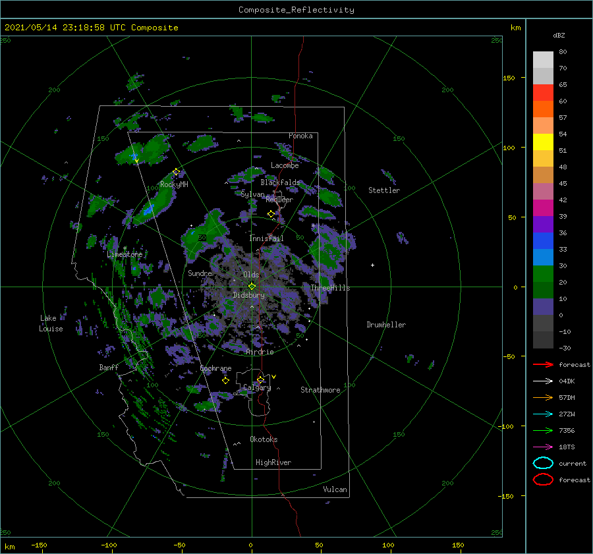Click the yellow diamond marker at radar center
This screenshot has width=593, height=554.
pyautogui.click(x=252, y=287)
